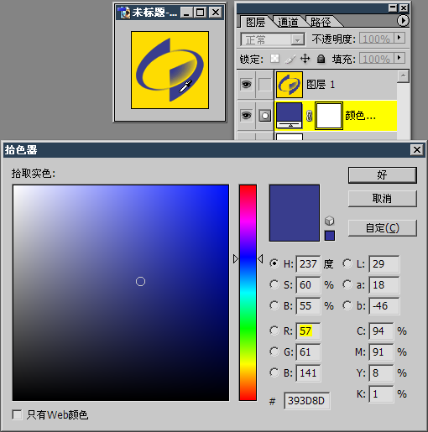Click the large new color preview swatch
This screenshot has height=432, width=428.
coord(295,212)
